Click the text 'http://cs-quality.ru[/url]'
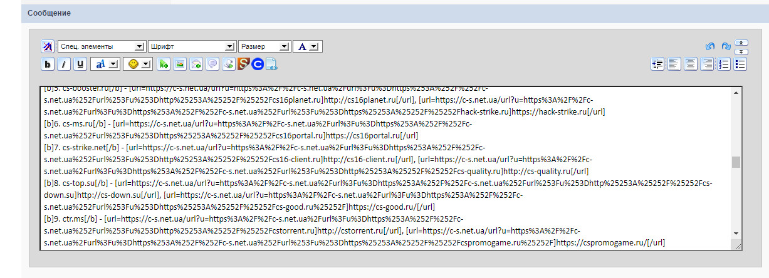Viewport: 769px width, 278px height. (546, 172)
